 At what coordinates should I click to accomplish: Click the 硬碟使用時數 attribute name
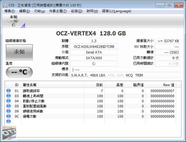click(x=33, y=111)
